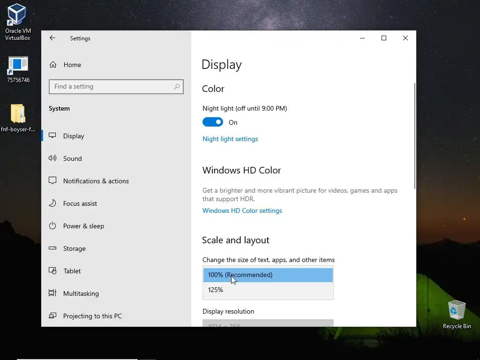480x360 pixels.
Task: Select Oracle VM VirtualBox desktop icon
Action: [x=17, y=22]
